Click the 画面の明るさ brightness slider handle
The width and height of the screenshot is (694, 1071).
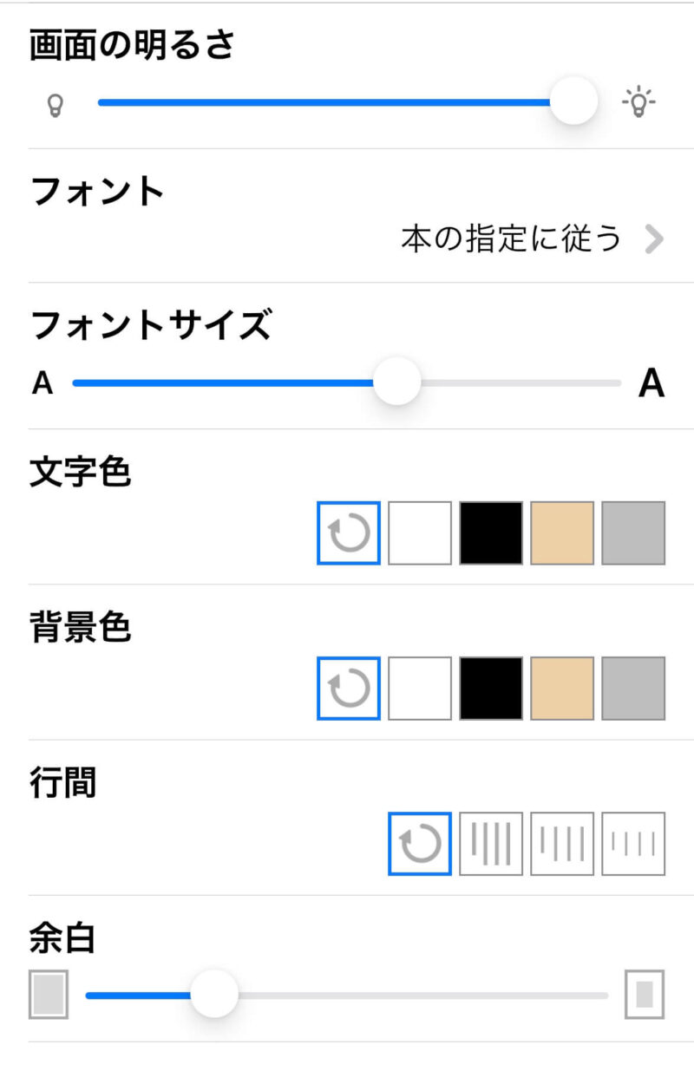click(x=573, y=101)
